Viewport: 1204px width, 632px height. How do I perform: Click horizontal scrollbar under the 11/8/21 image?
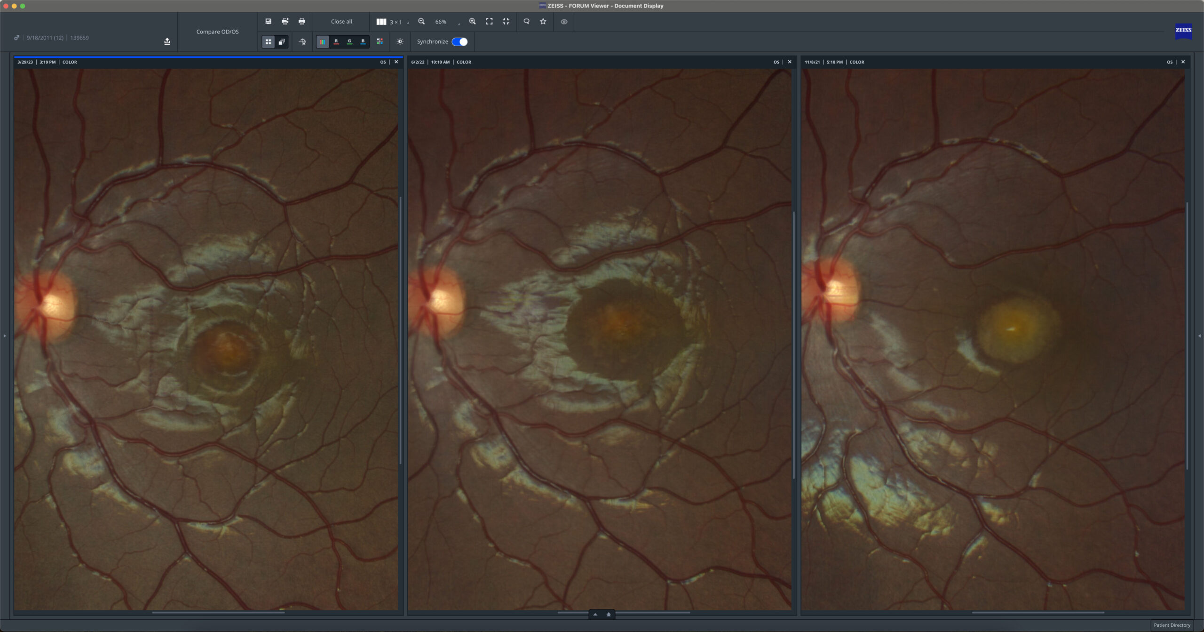1038,612
